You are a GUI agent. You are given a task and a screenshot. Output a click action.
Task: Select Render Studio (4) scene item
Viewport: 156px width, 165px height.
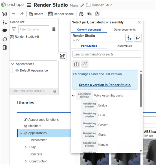point(25,37)
